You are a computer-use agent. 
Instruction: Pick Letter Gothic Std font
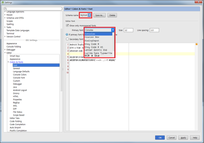pos(98,50)
